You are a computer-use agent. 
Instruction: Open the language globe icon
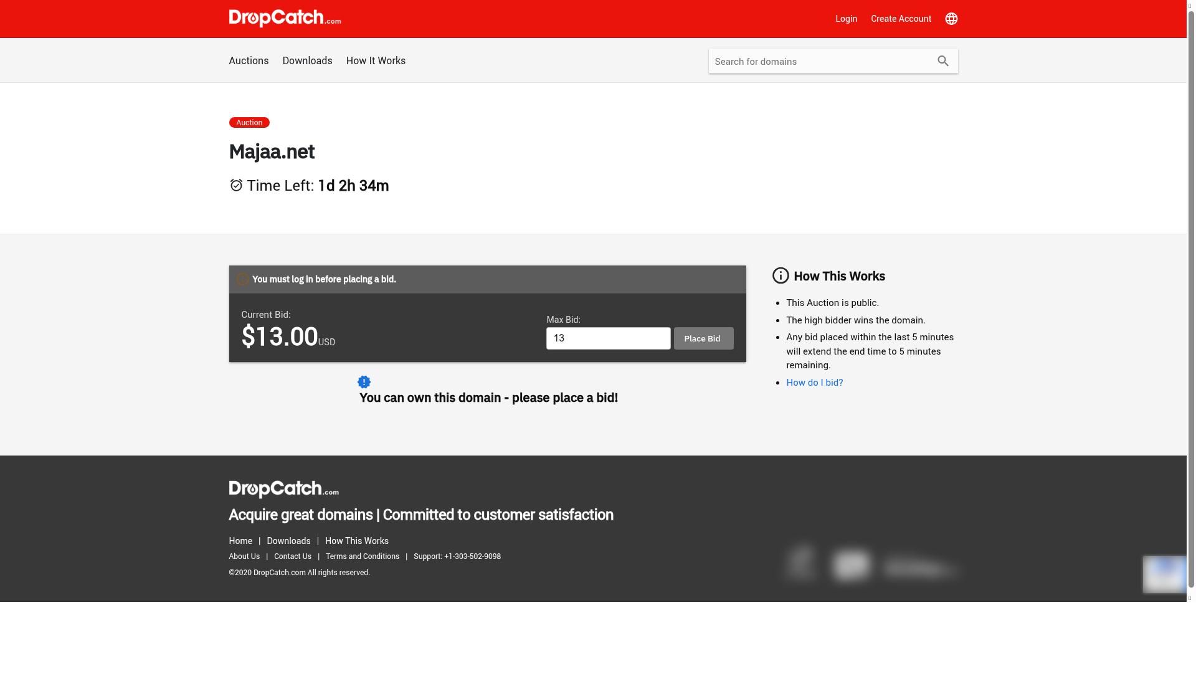click(951, 19)
